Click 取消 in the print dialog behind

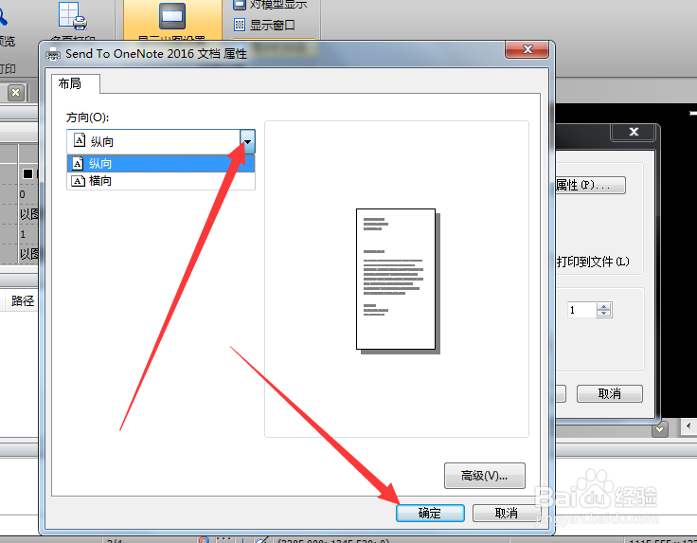(610, 393)
